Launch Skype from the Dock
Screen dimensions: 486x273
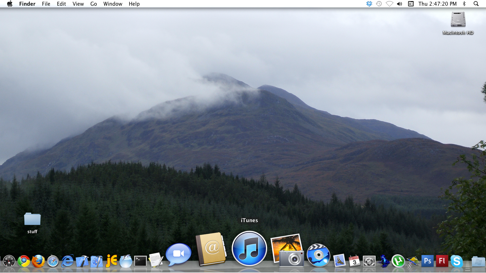point(456,261)
